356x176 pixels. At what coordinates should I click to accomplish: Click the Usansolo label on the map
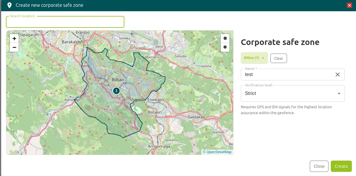(218, 132)
